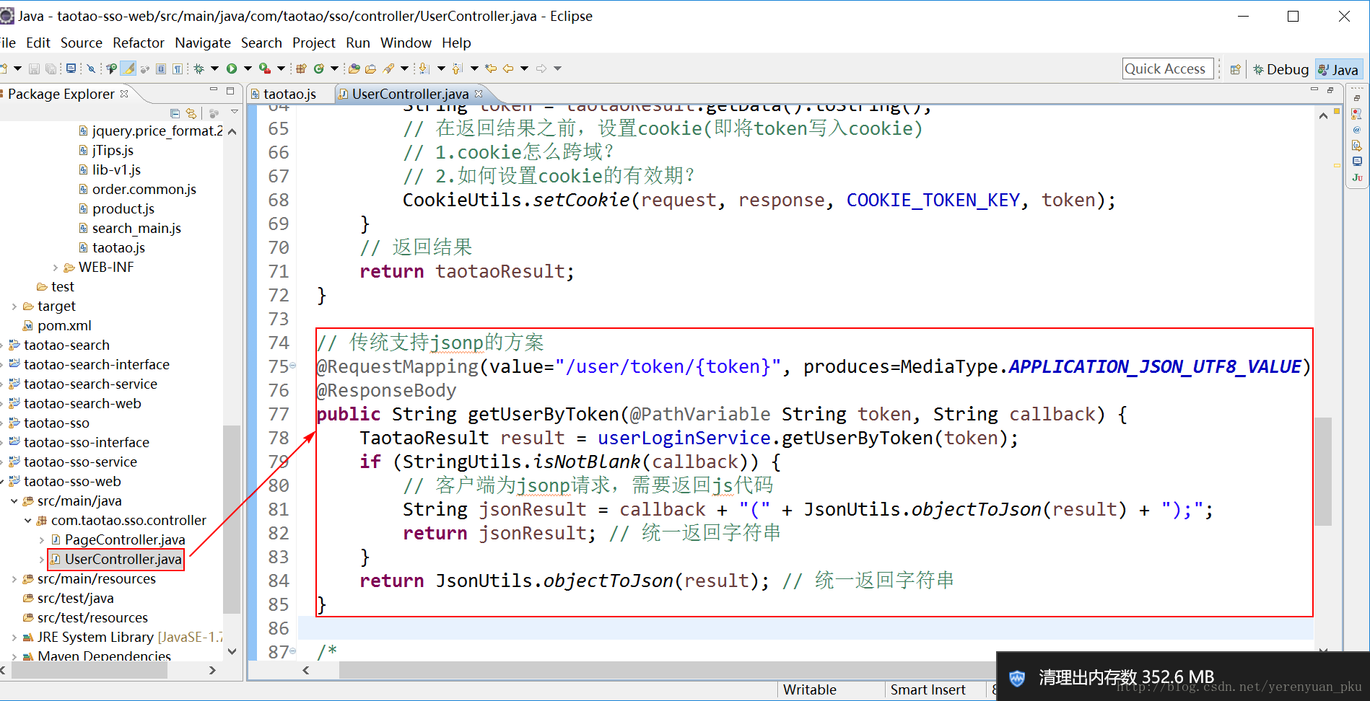Expand the WEB-INF folder

point(56,268)
